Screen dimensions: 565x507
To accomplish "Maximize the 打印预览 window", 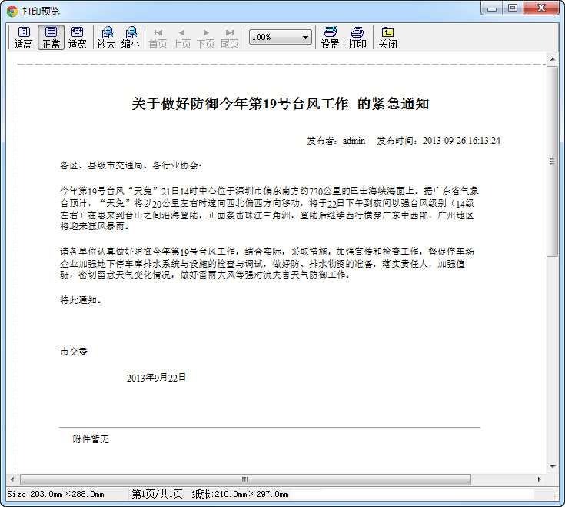I will pos(513,8).
